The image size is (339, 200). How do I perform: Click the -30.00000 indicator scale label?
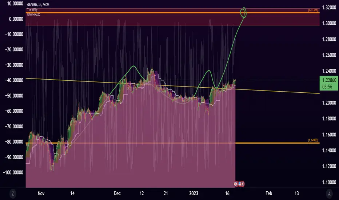click(14, 65)
